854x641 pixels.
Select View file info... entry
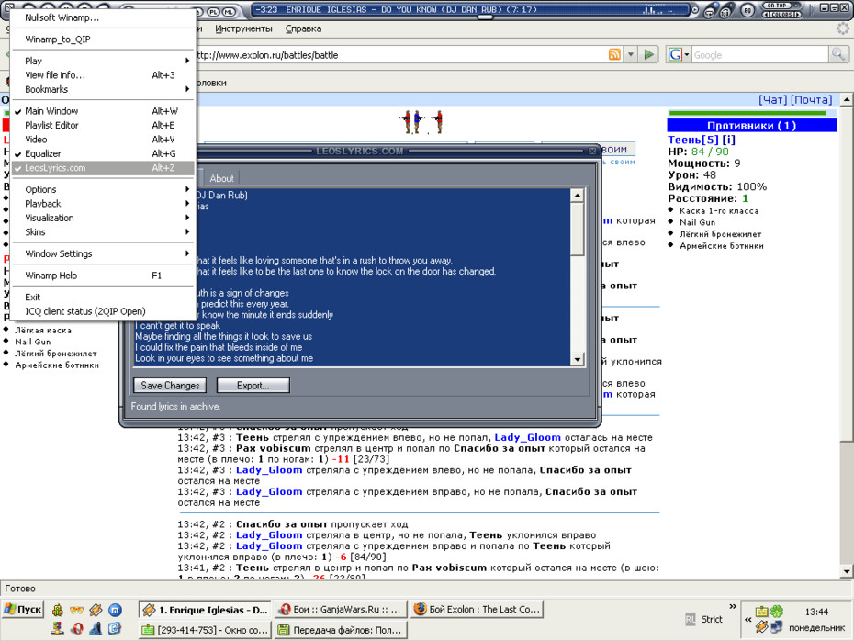103,75
